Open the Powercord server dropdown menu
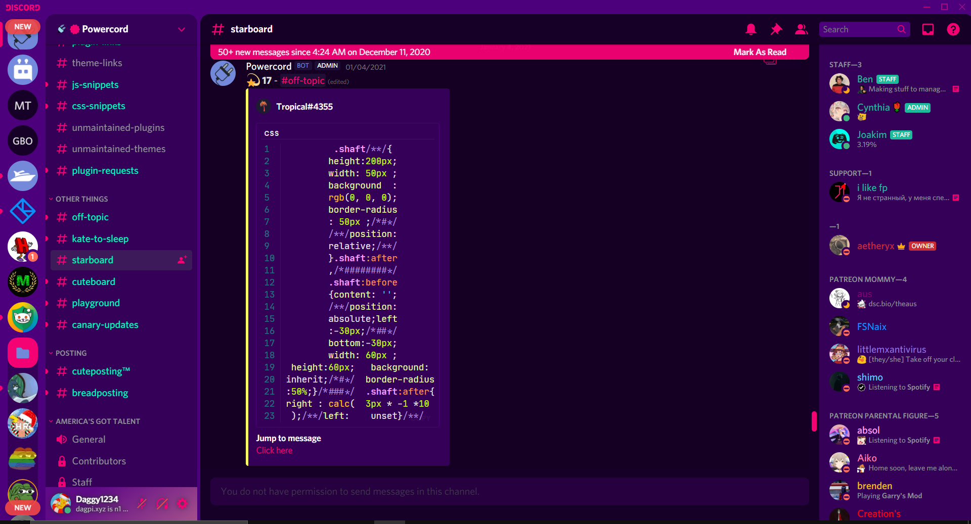Image resolution: width=971 pixels, height=524 pixels. click(x=182, y=29)
